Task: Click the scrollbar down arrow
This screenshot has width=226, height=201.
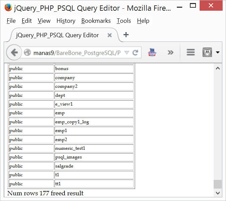Action: pyautogui.click(x=217, y=193)
